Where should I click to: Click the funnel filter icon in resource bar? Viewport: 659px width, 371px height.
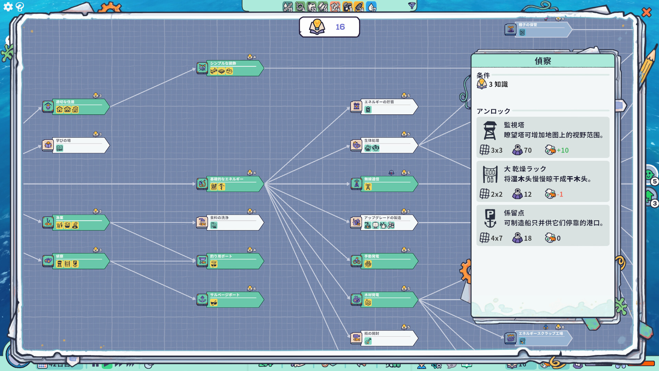tap(412, 5)
